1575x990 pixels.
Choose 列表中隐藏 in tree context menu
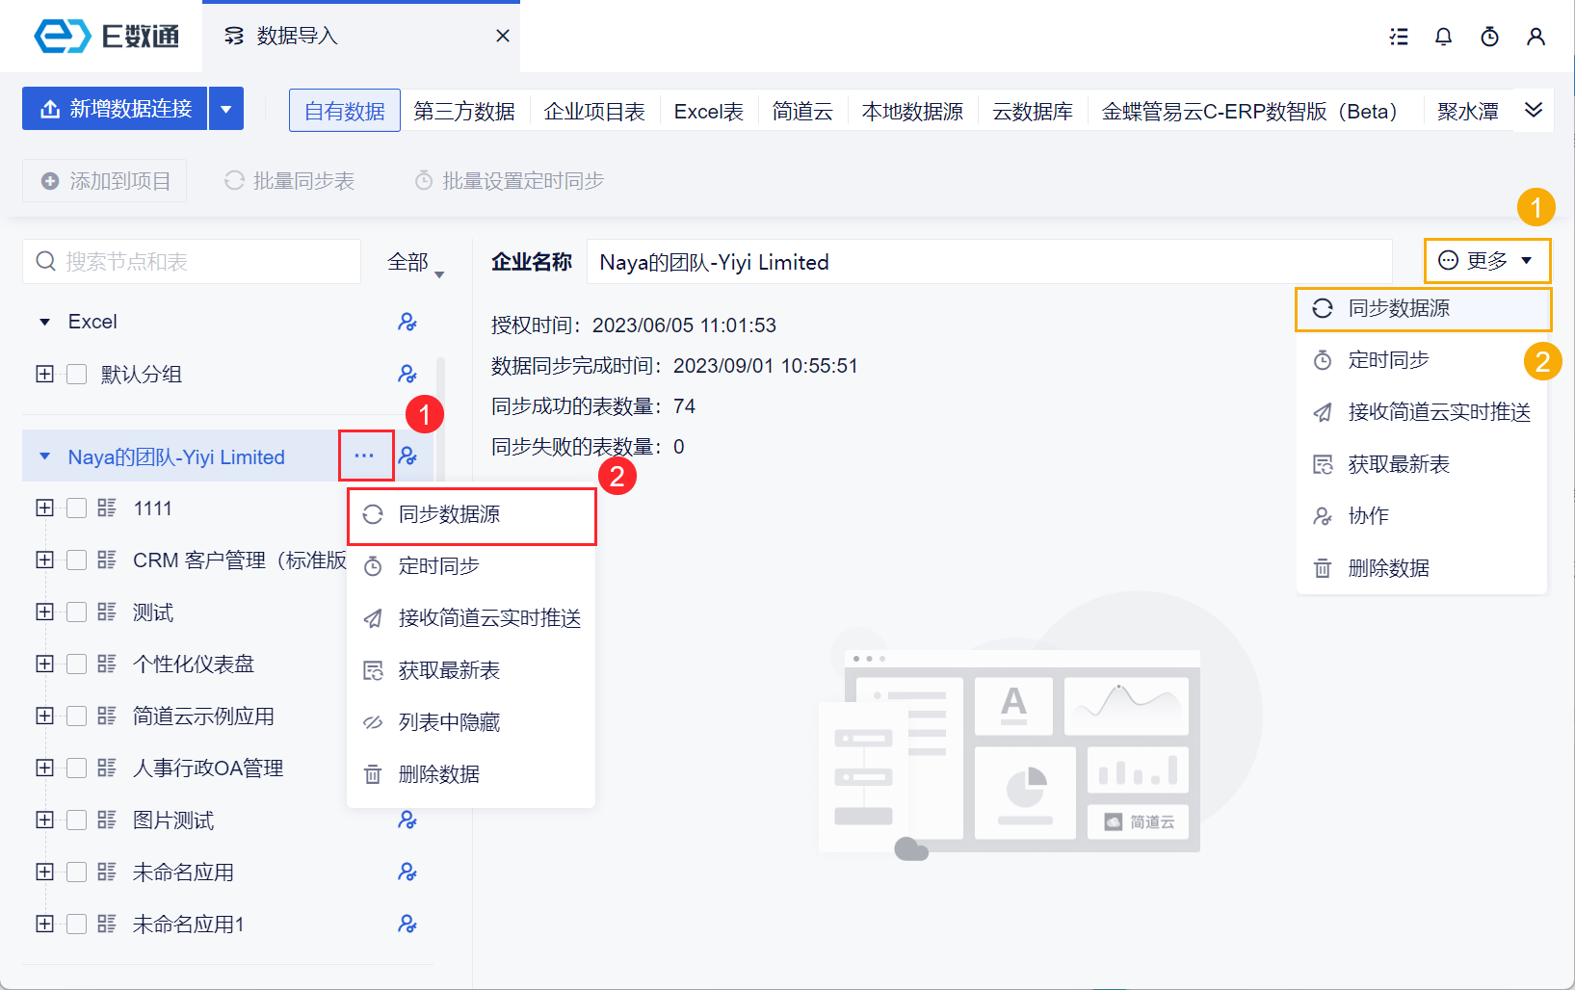pyautogui.click(x=471, y=722)
